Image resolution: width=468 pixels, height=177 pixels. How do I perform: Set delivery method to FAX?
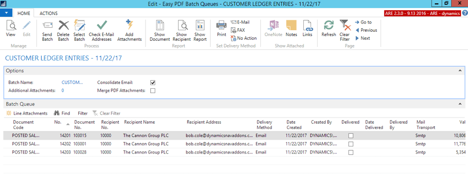[238, 30]
